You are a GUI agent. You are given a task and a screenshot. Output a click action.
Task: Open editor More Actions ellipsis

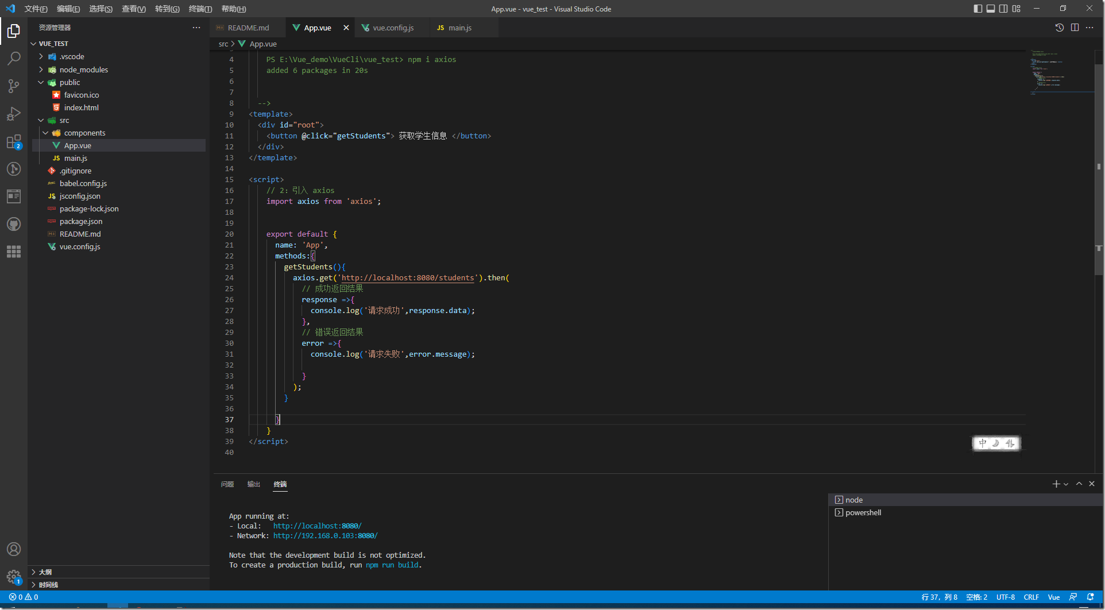coord(1089,28)
